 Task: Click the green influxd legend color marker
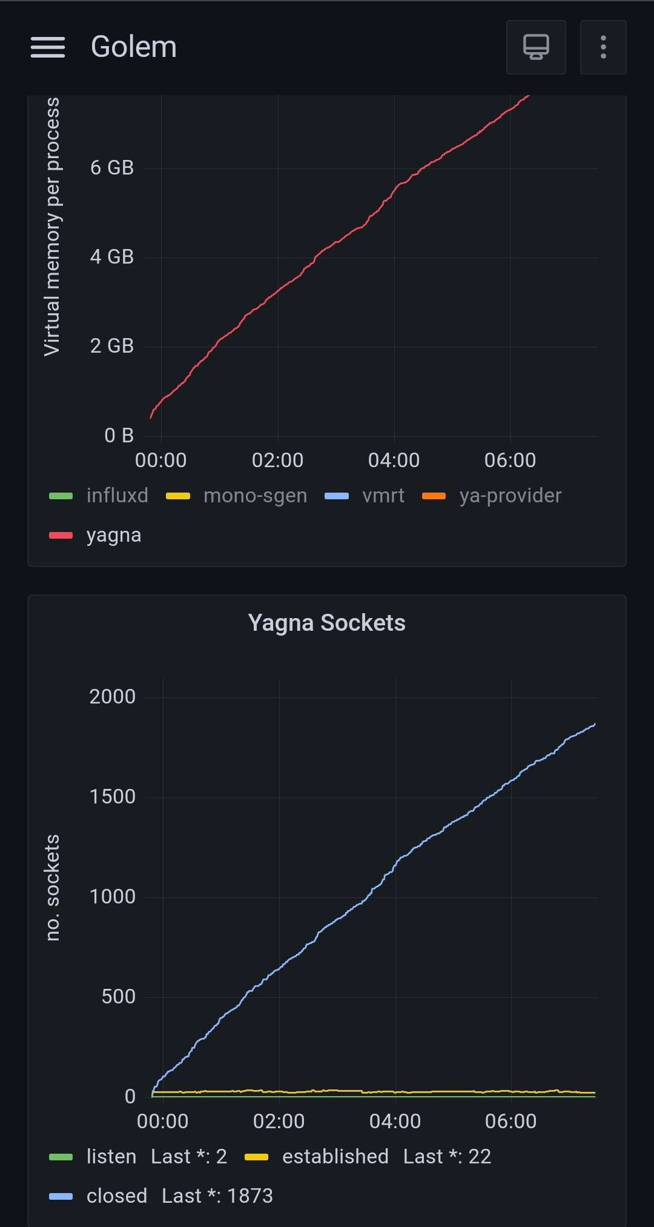coord(61,495)
